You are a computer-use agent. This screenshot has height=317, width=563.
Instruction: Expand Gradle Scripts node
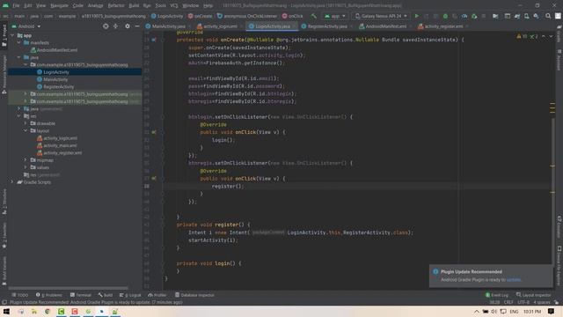pyautogui.click(x=11, y=182)
